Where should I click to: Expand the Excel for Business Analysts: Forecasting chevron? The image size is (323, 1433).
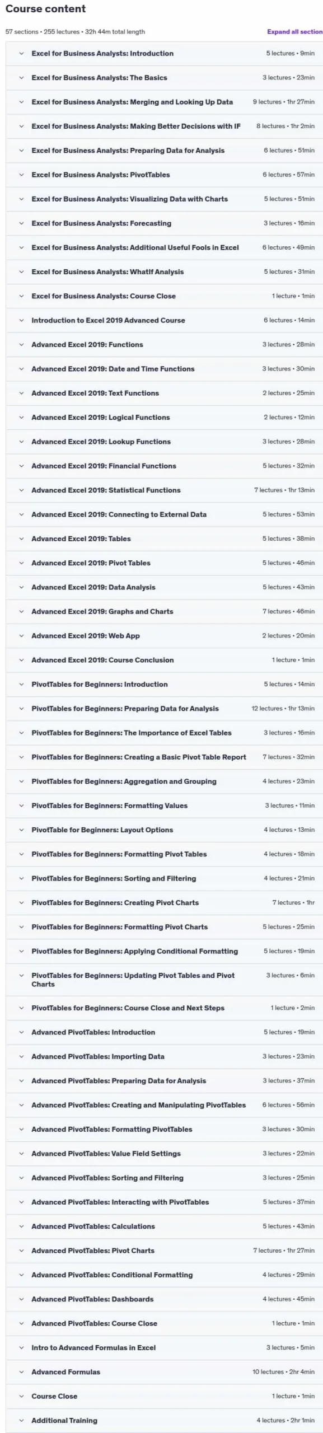pos(21,223)
